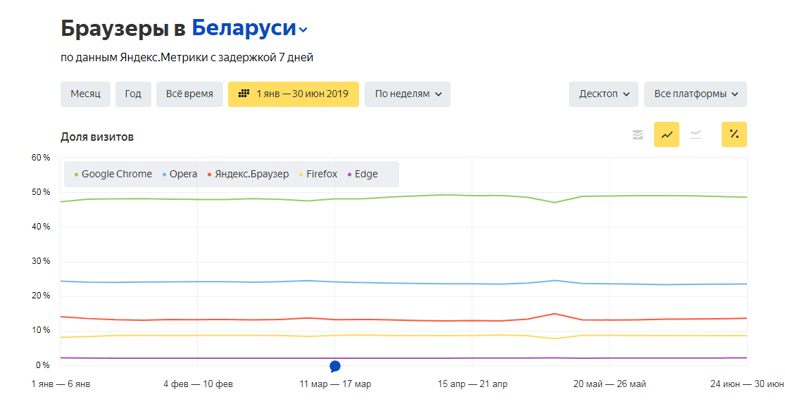Toggle Opera series in legend
Viewport: 785px width, 411px height.
point(183,175)
